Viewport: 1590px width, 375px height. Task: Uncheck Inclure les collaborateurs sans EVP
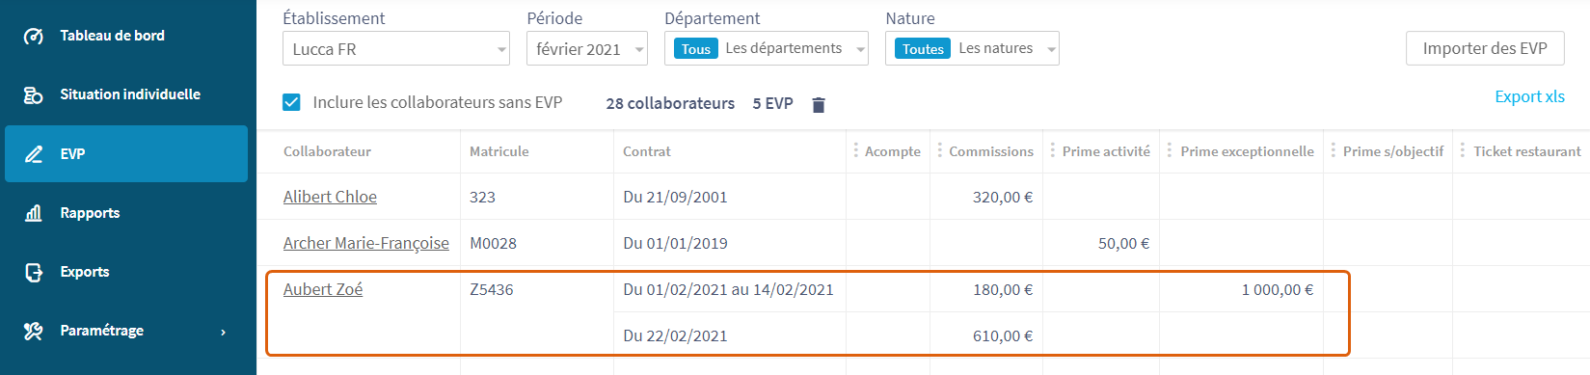291,102
